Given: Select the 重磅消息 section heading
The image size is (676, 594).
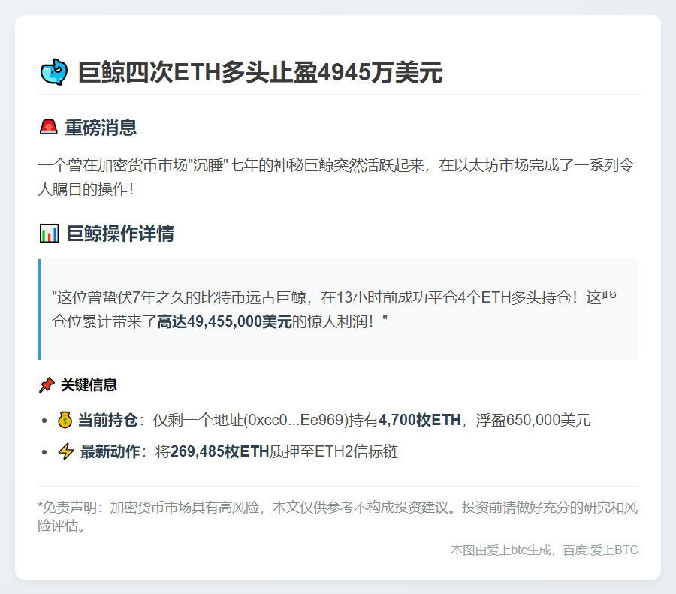Looking at the screenshot, I should (x=101, y=128).
